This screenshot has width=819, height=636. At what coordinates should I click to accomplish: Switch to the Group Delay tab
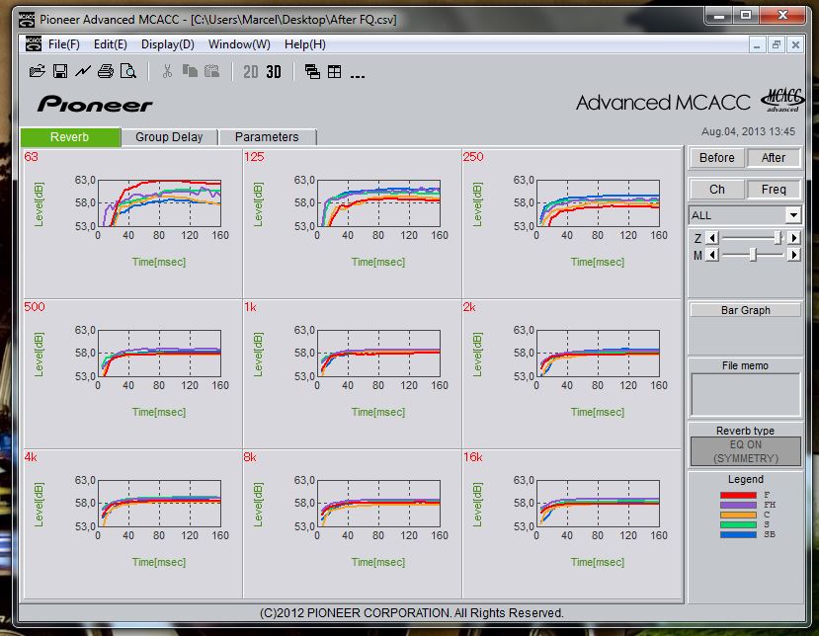(169, 137)
